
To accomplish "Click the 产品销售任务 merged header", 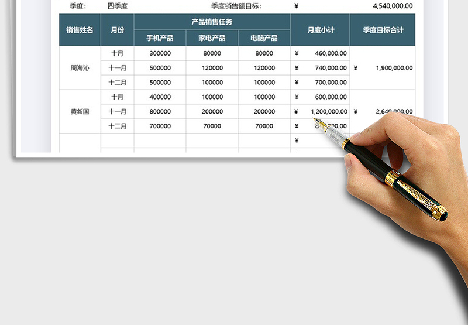I will tap(212, 22).
